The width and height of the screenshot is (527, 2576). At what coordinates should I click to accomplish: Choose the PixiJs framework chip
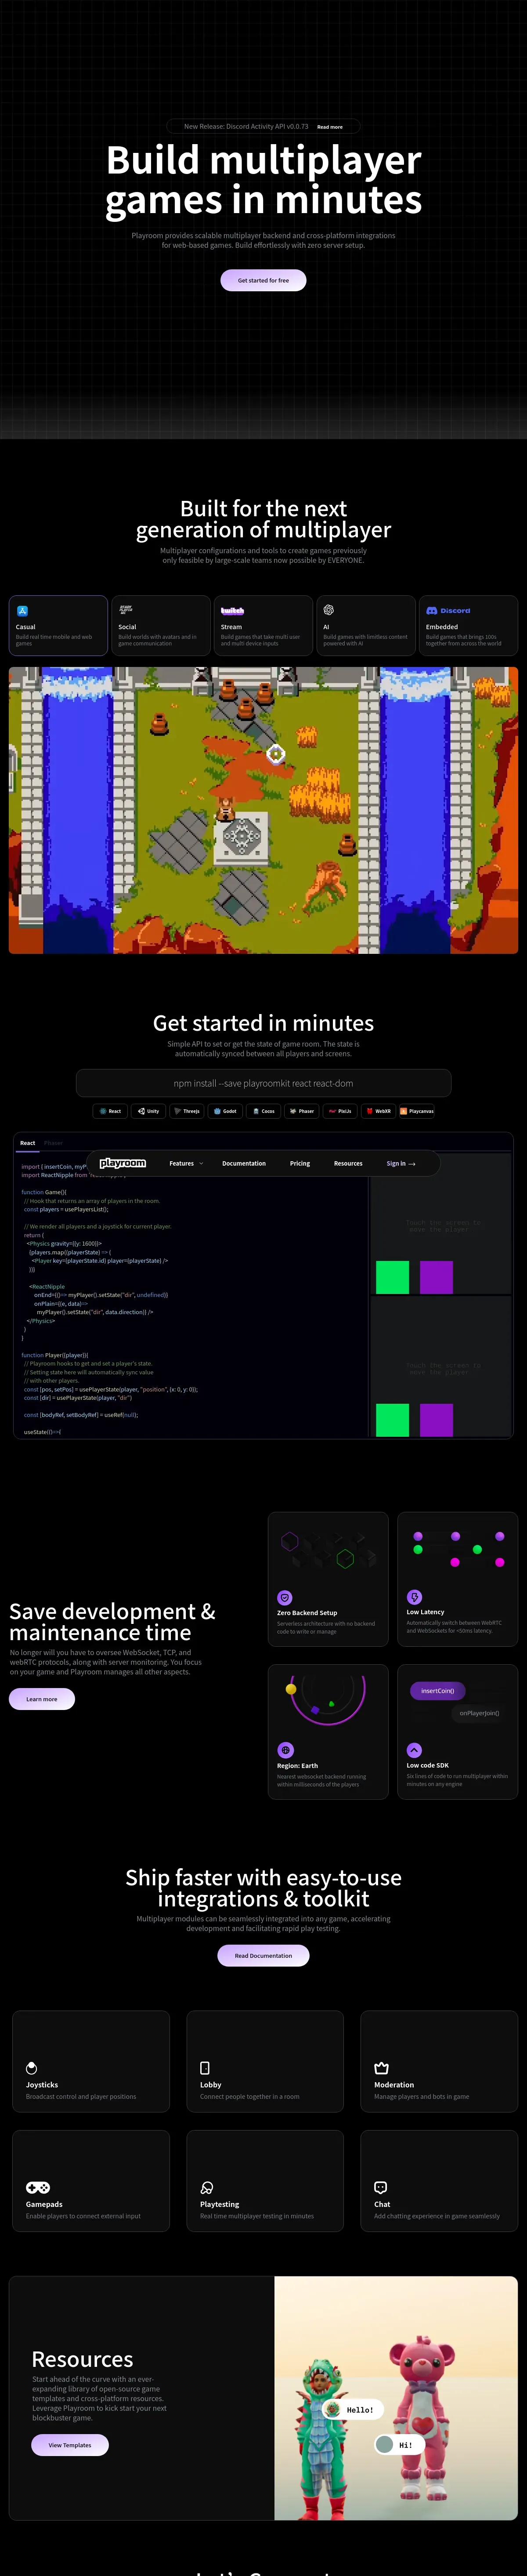340,1111
